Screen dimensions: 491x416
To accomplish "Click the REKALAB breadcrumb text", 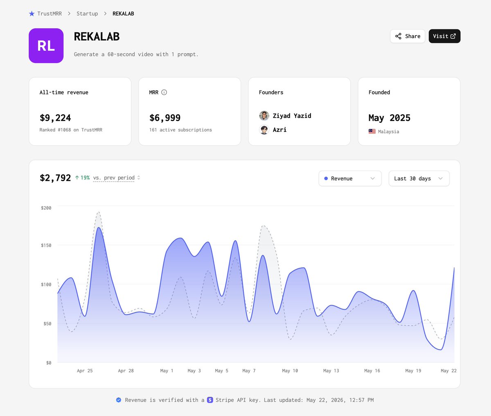I will (123, 13).
